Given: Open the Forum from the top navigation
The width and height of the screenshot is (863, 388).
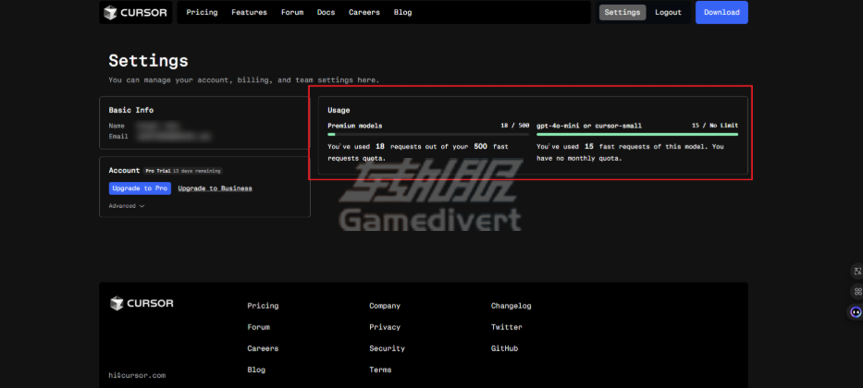Looking at the screenshot, I should click(x=291, y=13).
